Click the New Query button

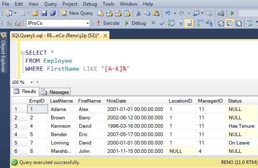[x=77, y=13]
